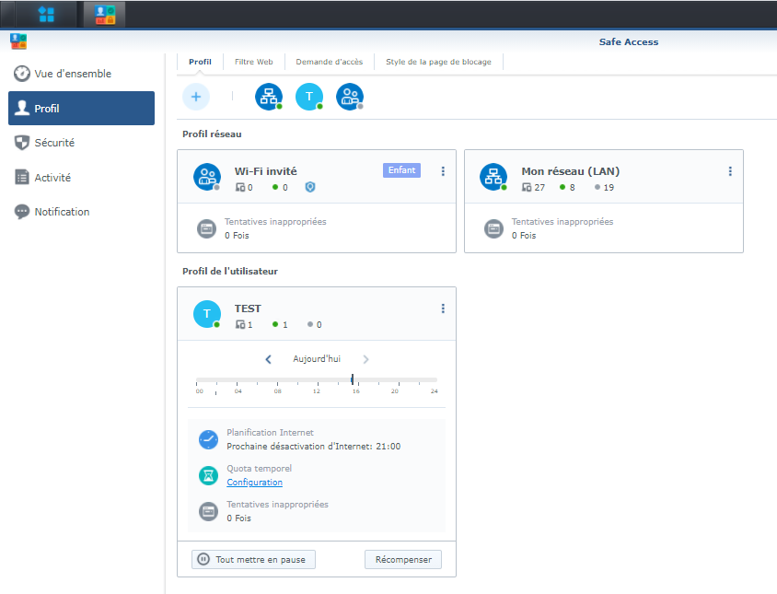Click the shield icon on Wi-Fi invité card
777x594 pixels.
(310, 187)
